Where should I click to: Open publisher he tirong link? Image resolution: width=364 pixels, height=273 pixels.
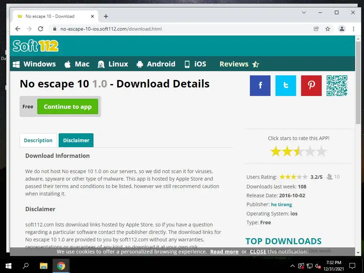click(282, 204)
